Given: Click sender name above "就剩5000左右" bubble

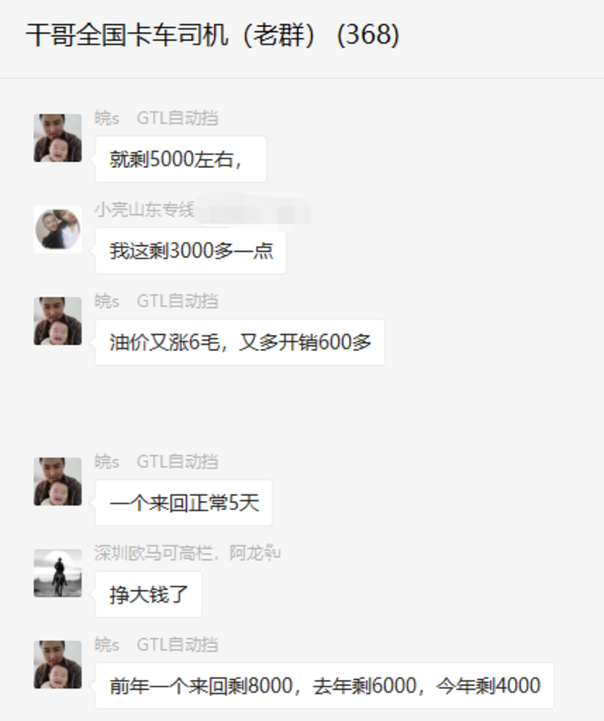Looking at the screenshot, I should coord(156,118).
